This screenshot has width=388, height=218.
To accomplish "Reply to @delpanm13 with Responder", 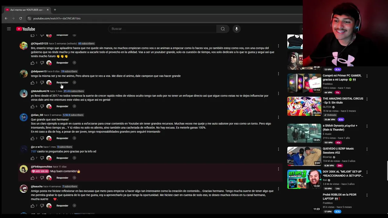I will point(62,82).
